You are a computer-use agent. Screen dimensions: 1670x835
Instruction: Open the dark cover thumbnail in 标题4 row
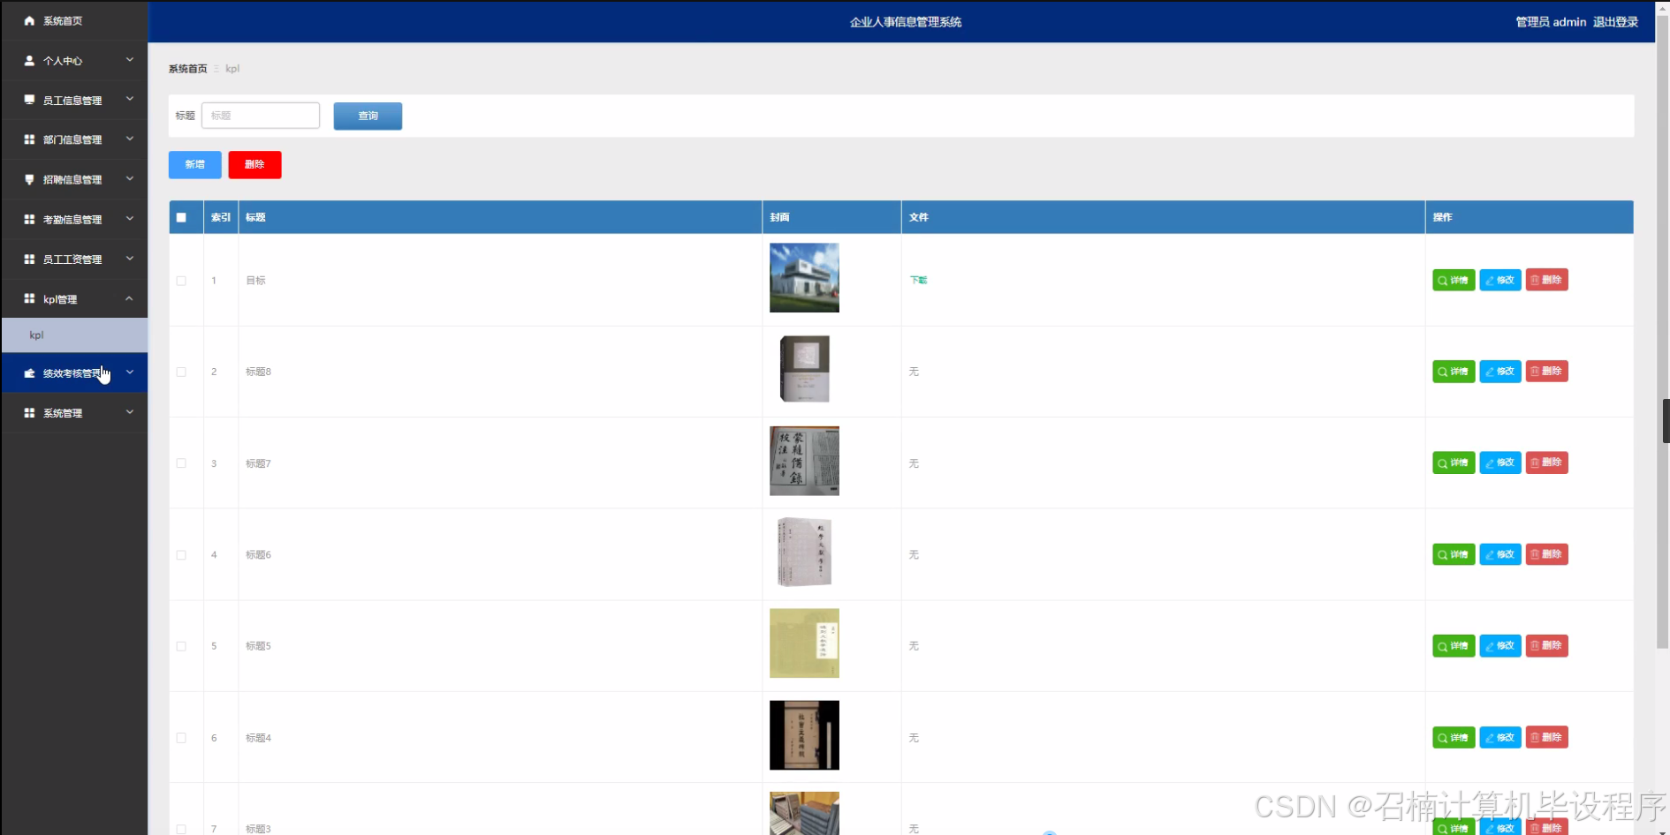click(804, 735)
